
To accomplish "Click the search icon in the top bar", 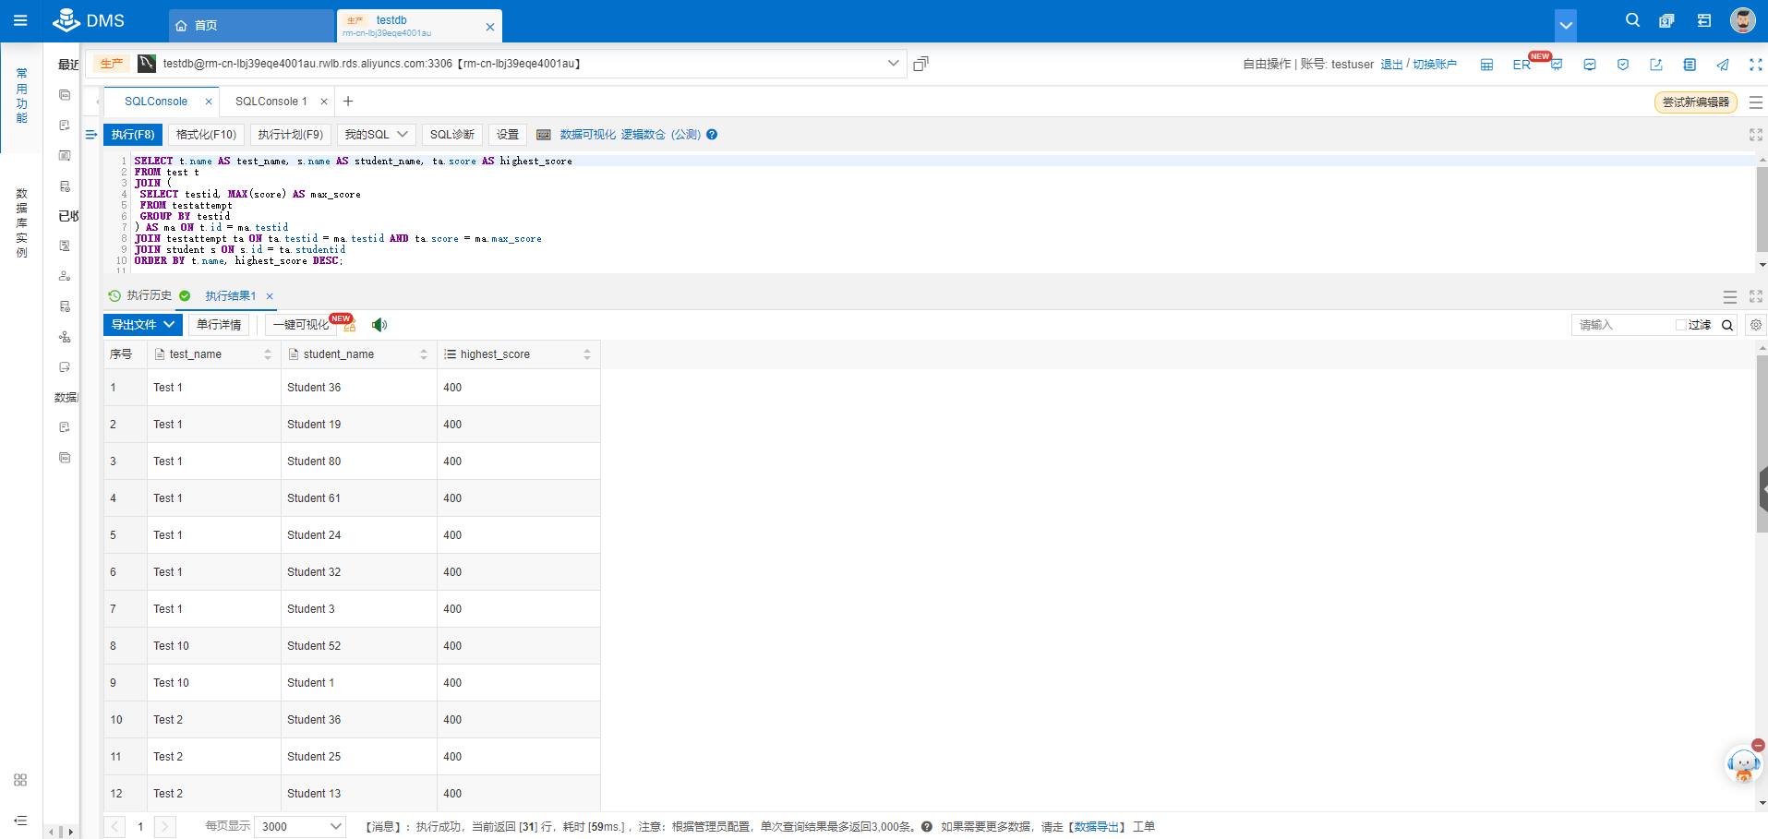I will point(1632,20).
